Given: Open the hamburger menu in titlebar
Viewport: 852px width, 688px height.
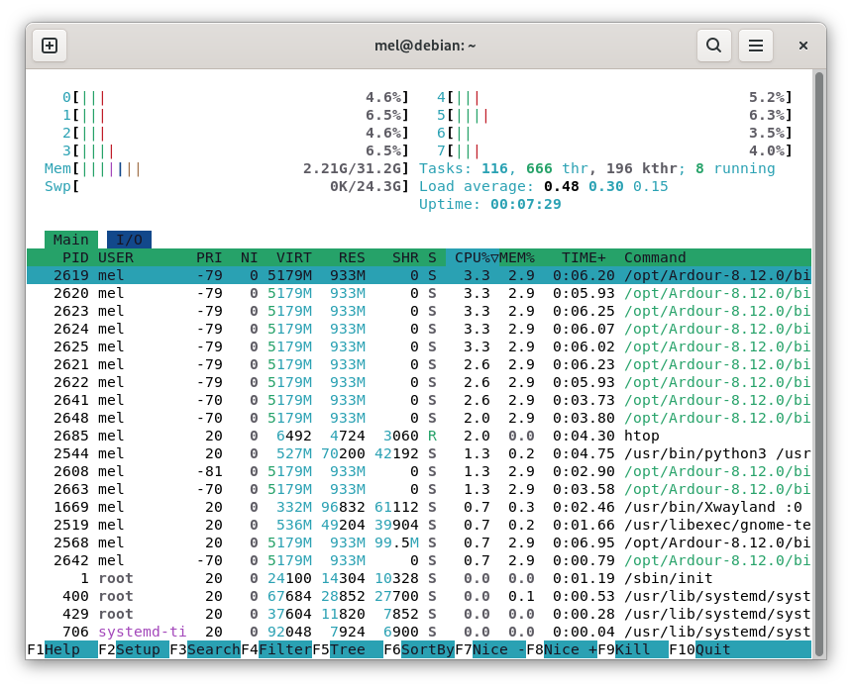Looking at the screenshot, I should (x=756, y=46).
